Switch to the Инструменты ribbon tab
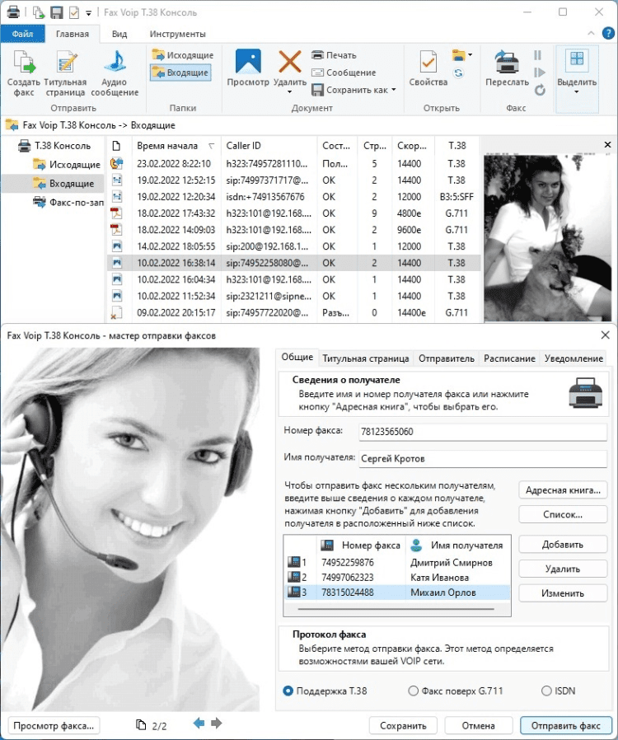 coord(177,34)
